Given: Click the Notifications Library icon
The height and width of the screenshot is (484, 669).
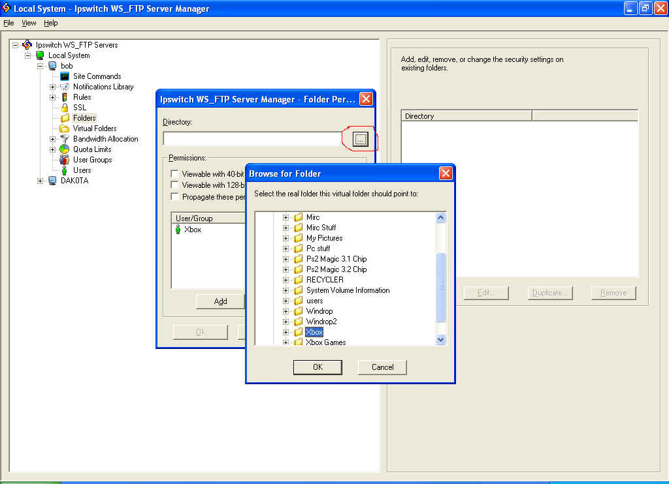Looking at the screenshot, I should tap(65, 87).
